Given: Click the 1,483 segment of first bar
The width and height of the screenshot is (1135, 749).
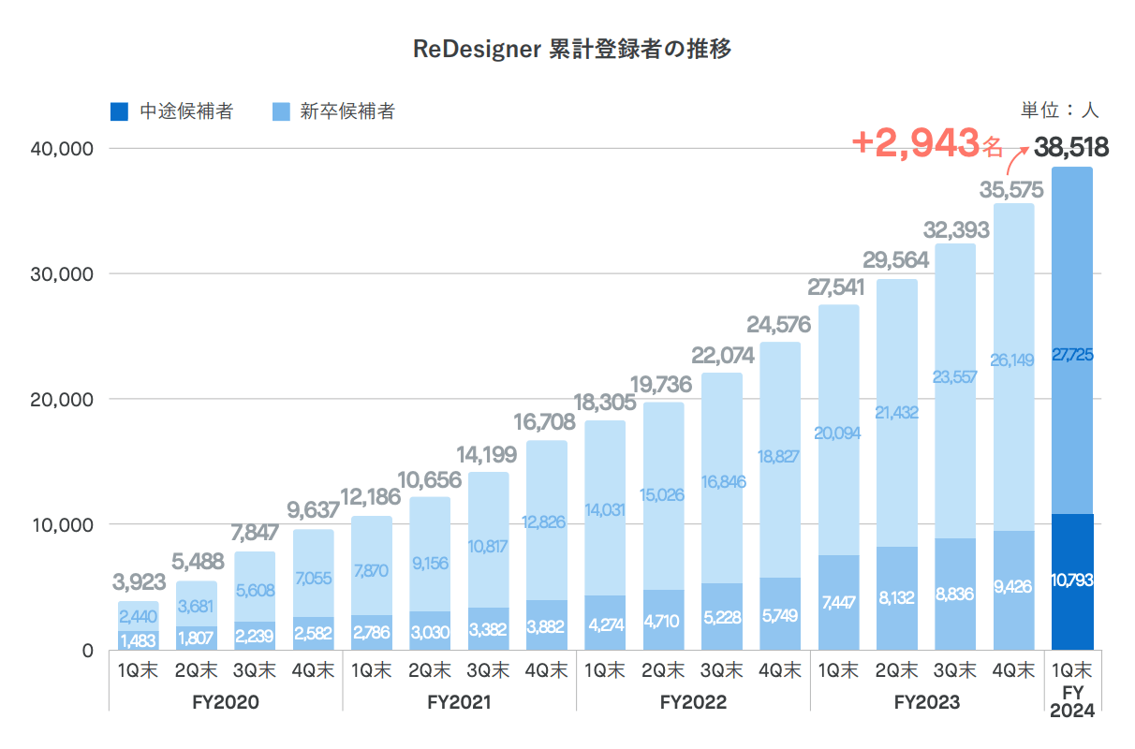Looking at the screenshot, I should pyautogui.click(x=139, y=639).
